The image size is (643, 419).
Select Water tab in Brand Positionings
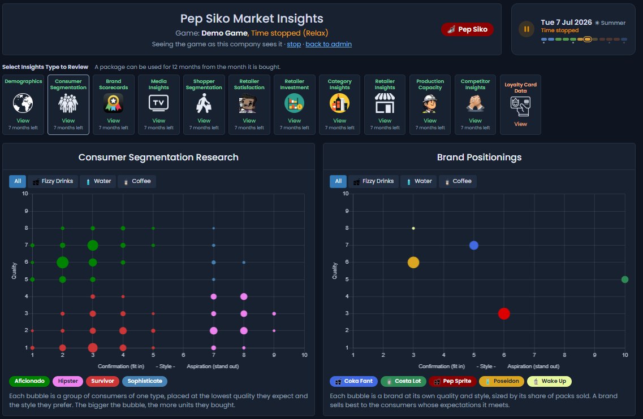point(418,181)
